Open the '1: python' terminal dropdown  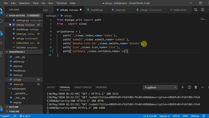coord(160,88)
